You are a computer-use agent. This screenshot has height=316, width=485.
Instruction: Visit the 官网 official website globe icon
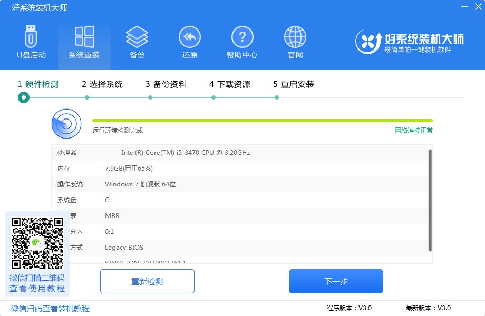tap(295, 42)
